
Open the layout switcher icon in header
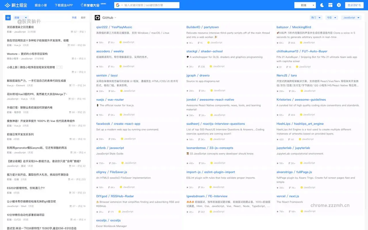click(330, 5)
